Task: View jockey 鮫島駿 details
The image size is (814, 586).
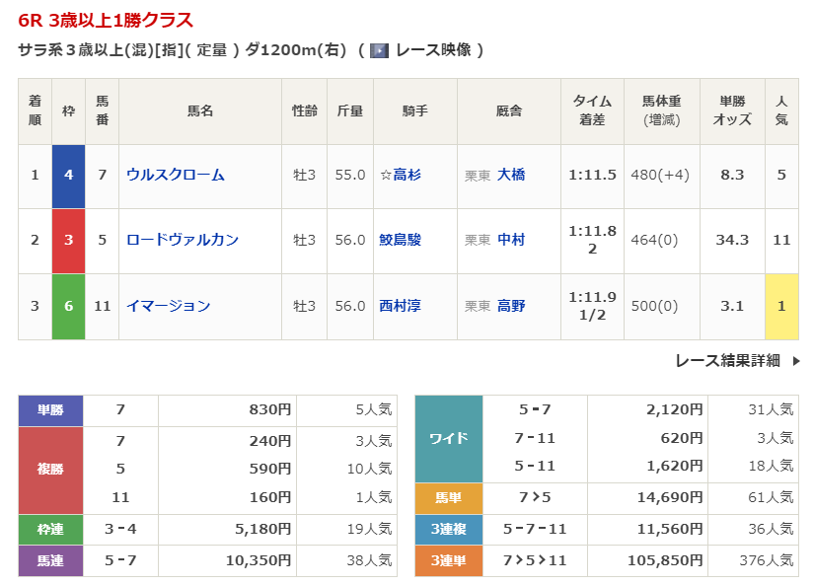Action: click(x=400, y=240)
